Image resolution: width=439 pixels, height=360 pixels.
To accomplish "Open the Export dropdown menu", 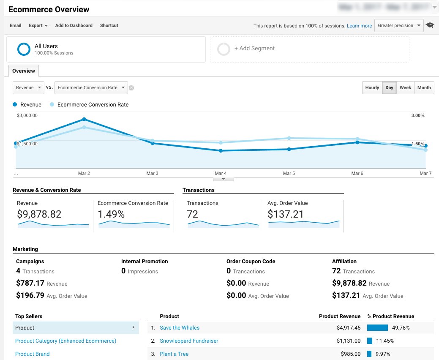I will click(38, 25).
